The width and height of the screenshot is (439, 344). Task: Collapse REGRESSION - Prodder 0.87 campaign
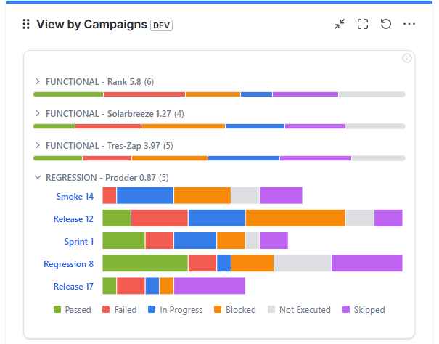pyautogui.click(x=38, y=177)
